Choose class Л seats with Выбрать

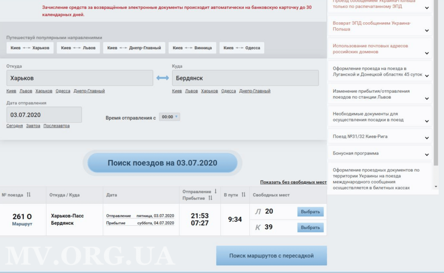click(x=310, y=211)
